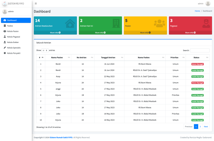Viewport: 214px width, 141px height.
Task: Click the people icon on Pasien card
Action: pyautogui.click(x=159, y=23)
